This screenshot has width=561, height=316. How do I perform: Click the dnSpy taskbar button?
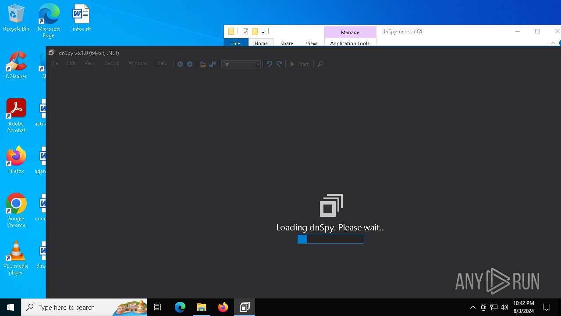tap(245, 307)
